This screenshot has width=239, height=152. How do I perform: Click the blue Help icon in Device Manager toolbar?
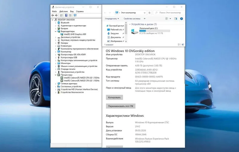(66, 15)
